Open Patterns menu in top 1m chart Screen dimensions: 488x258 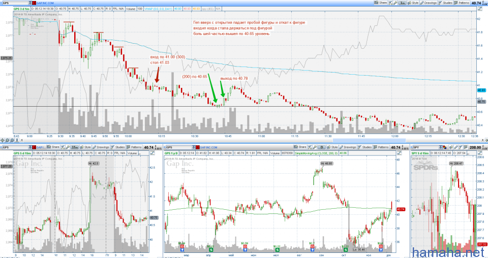pos(462,3)
